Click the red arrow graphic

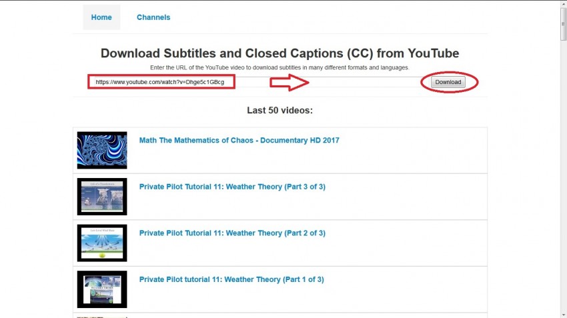[290, 83]
